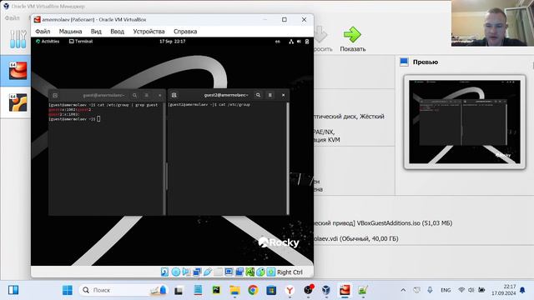Image resolution: width=534 pixels, height=300 pixels.
Task: Open Yandex Browser from taskbar
Action: click(290, 290)
